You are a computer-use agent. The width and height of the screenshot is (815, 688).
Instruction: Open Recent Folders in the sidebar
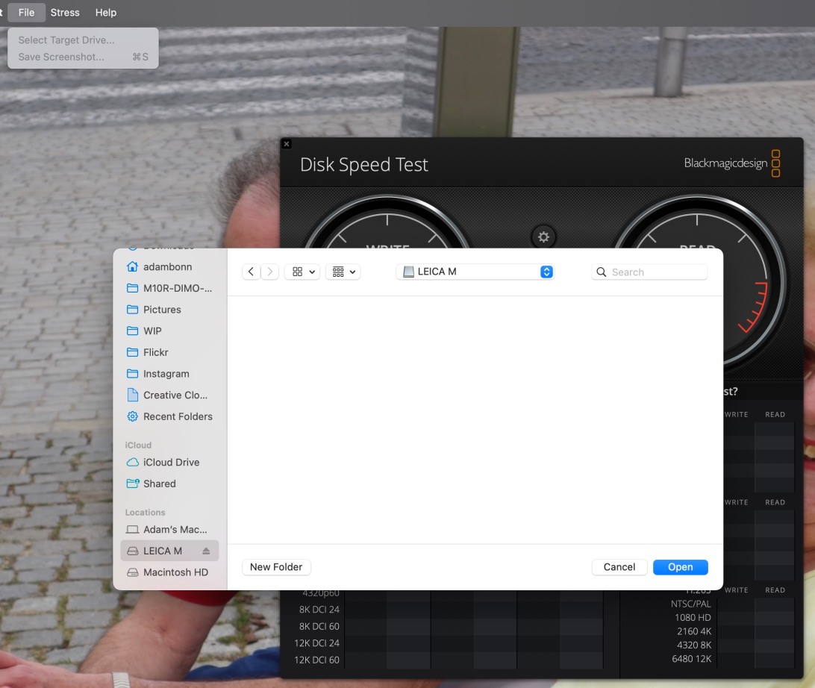pyautogui.click(x=178, y=416)
